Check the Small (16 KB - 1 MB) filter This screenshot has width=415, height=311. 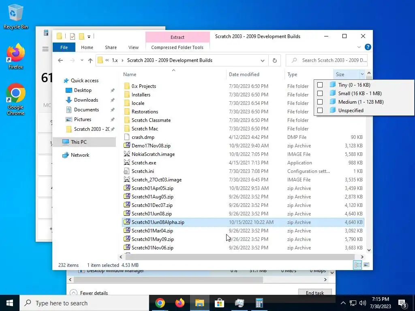[320, 94]
